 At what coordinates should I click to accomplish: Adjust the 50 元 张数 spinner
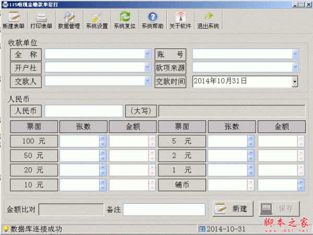(x=103, y=156)
